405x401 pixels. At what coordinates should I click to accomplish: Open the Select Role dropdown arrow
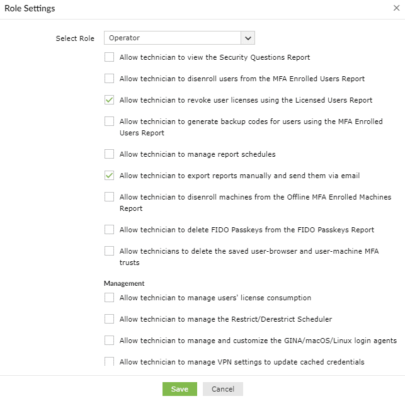click(x=248, y=38)
